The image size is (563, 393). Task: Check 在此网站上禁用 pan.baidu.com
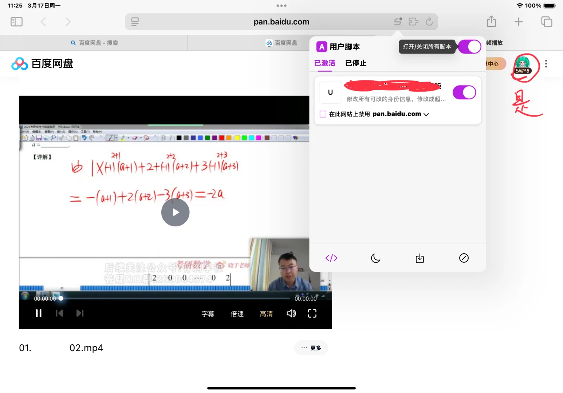(x=323, y=114)
